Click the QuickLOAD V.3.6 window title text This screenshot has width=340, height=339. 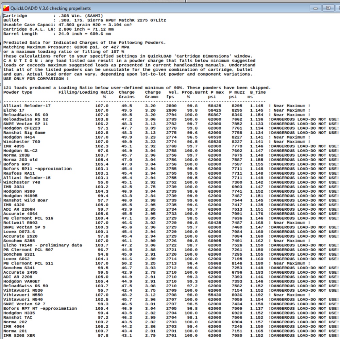point(51,8)
